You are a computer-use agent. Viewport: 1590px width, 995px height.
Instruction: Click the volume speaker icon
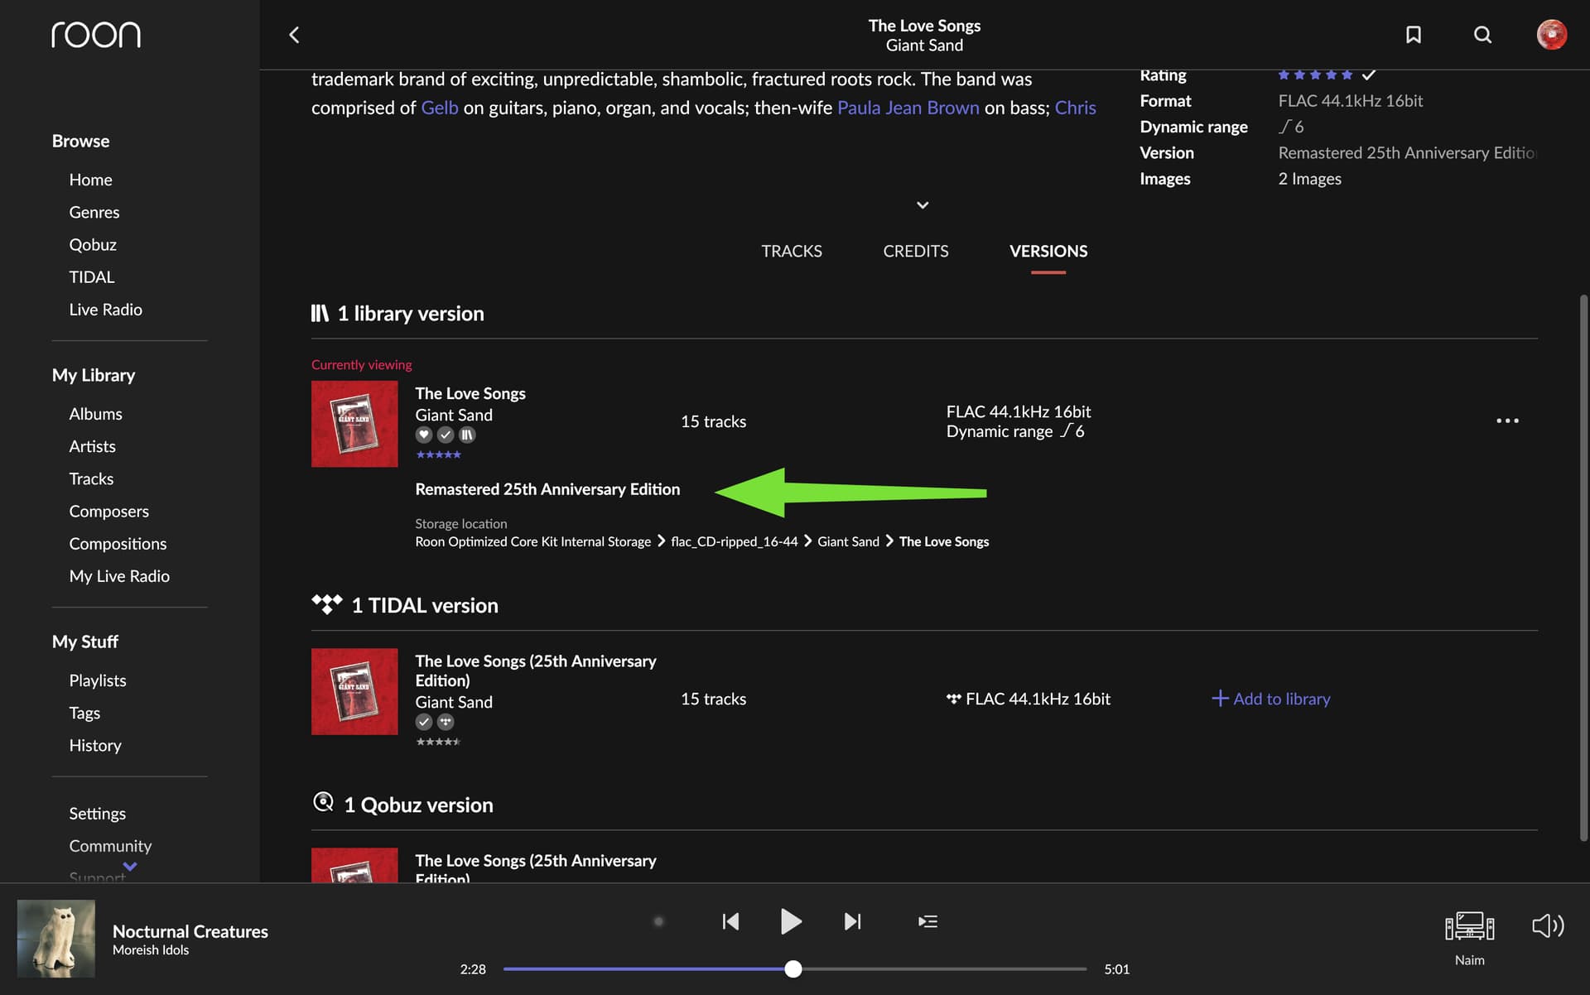click(1547, 925)
